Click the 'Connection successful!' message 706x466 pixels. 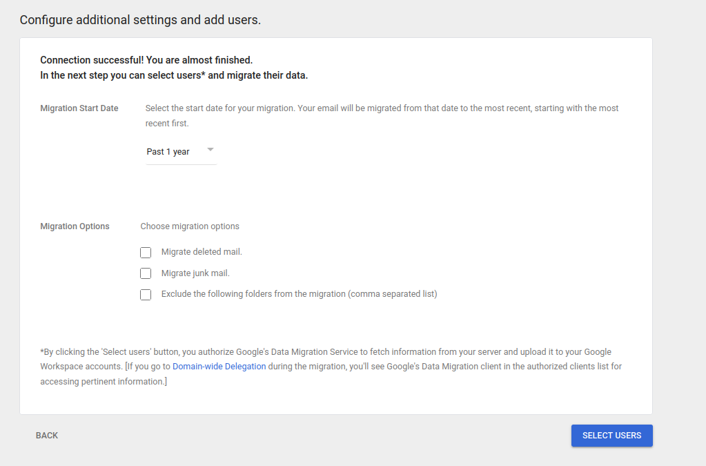pos(146,60)
